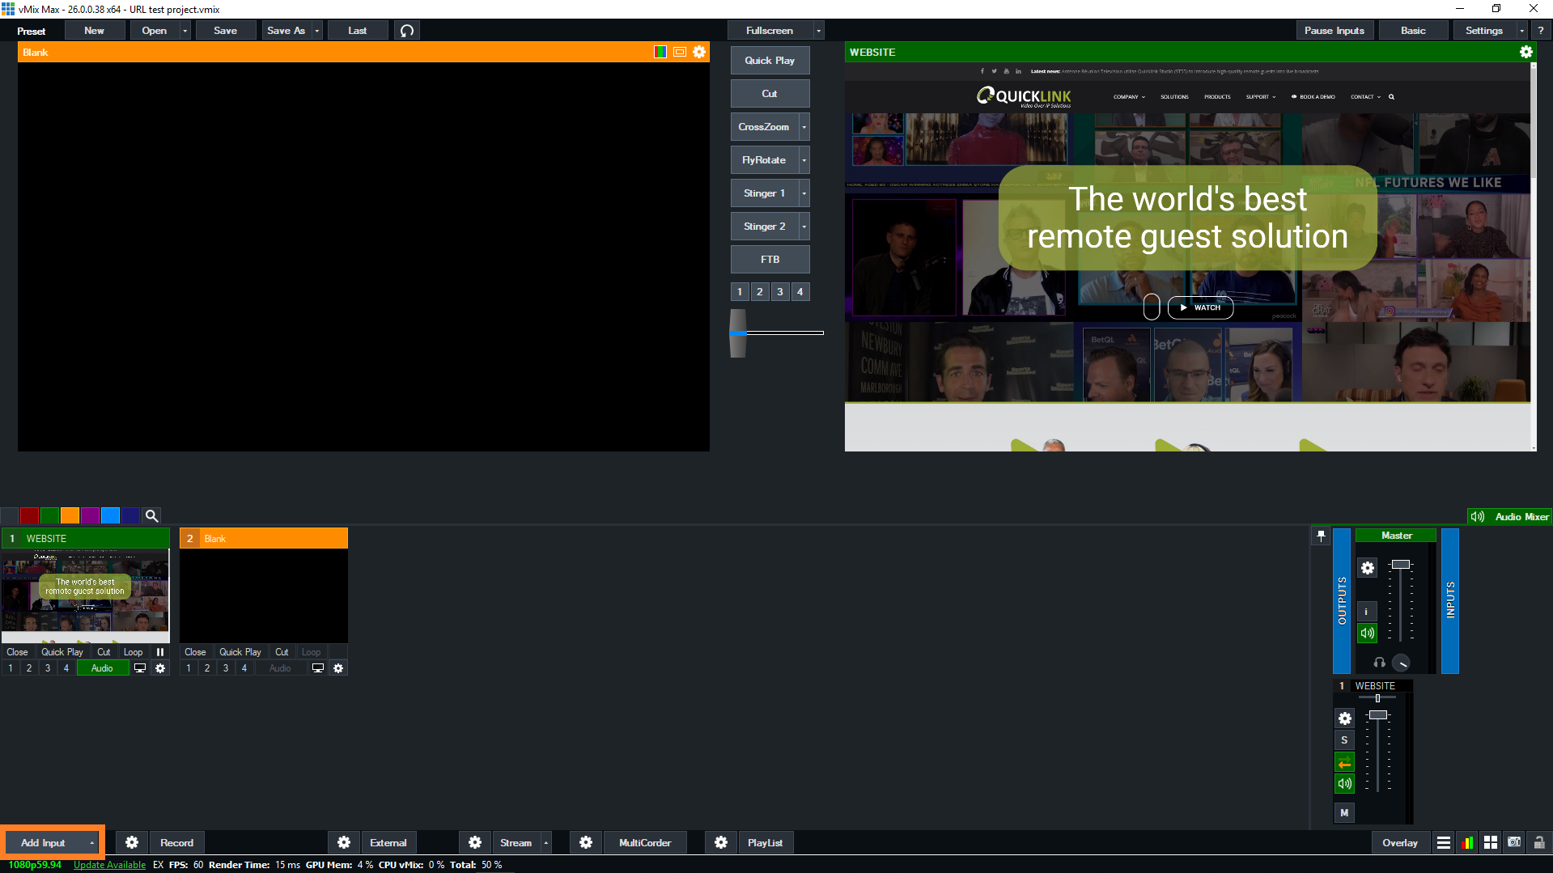
Task: Click the transition T-bar slider
Action: pos(738,333)
